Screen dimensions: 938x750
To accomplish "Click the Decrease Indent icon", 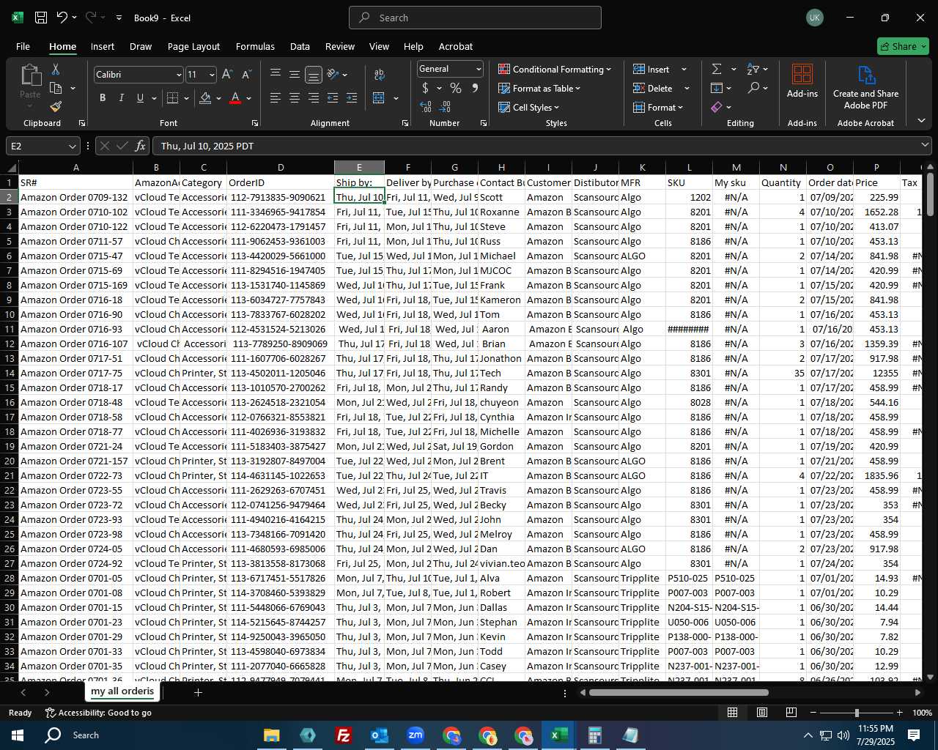I will [333, 98].
